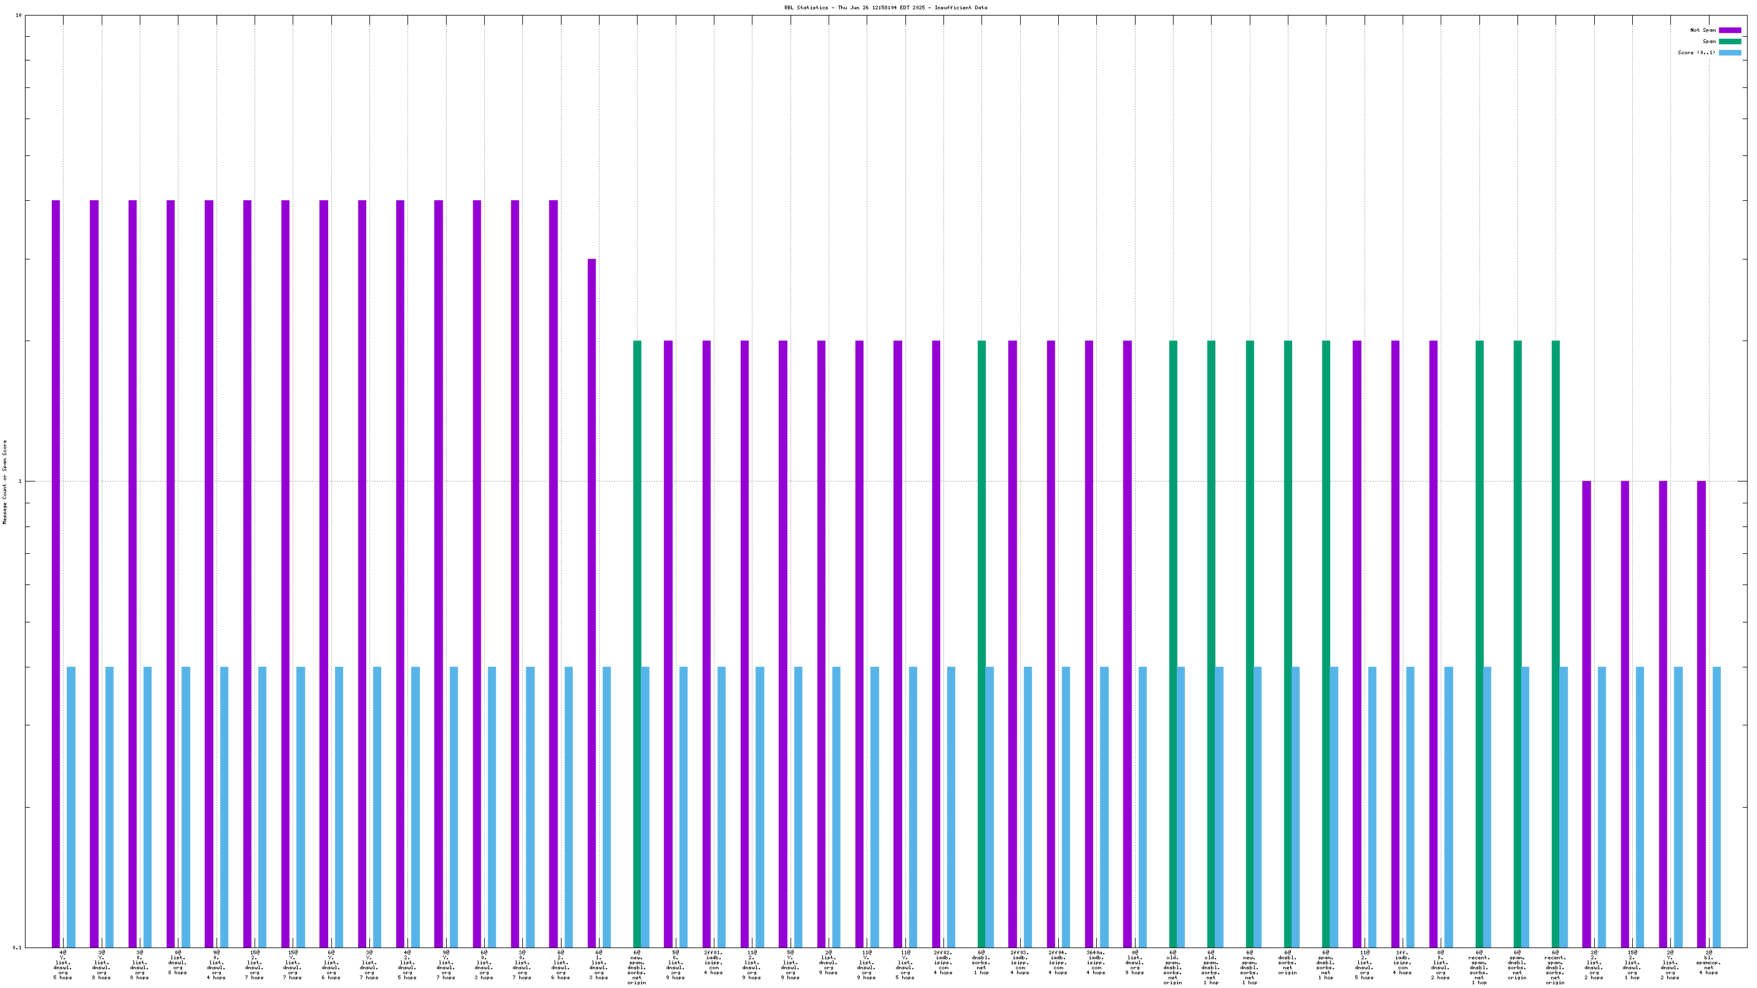1757x988 pixels.
Task: Select the 2ff04.iadb.isipp.com axis label
Action: pos(1058,962)
